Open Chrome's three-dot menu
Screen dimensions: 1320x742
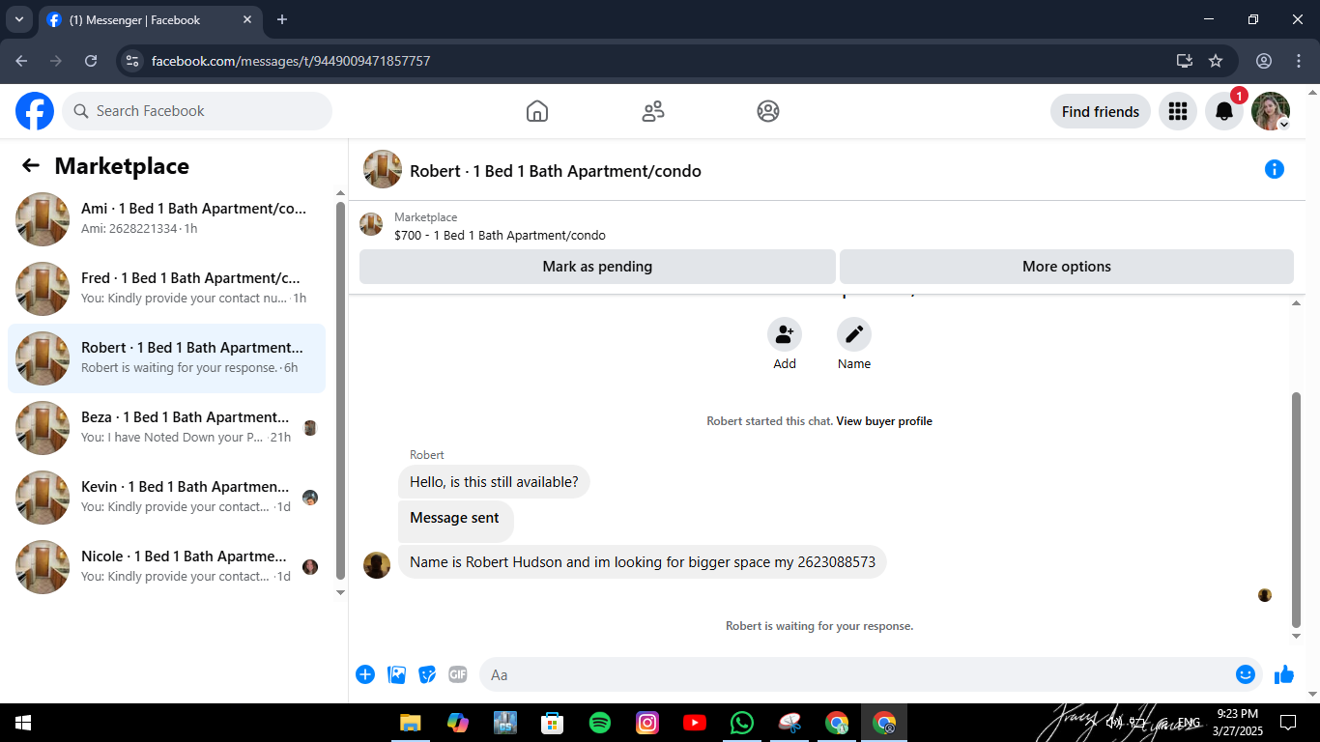[x=1298, y=61]
